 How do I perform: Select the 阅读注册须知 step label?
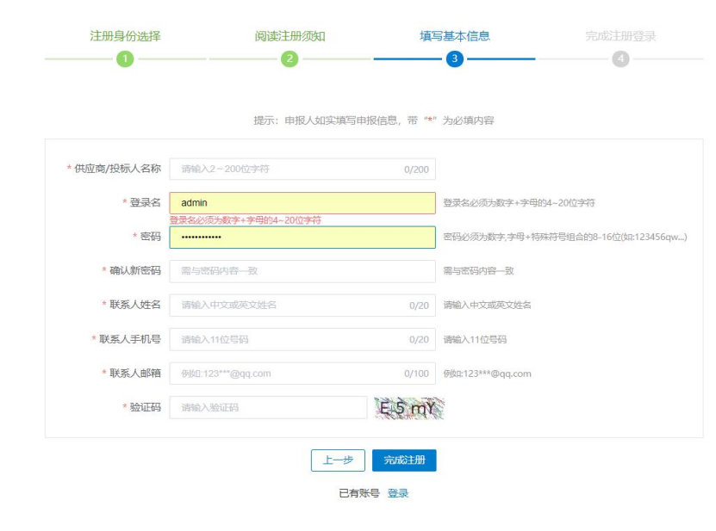point(290,36)
